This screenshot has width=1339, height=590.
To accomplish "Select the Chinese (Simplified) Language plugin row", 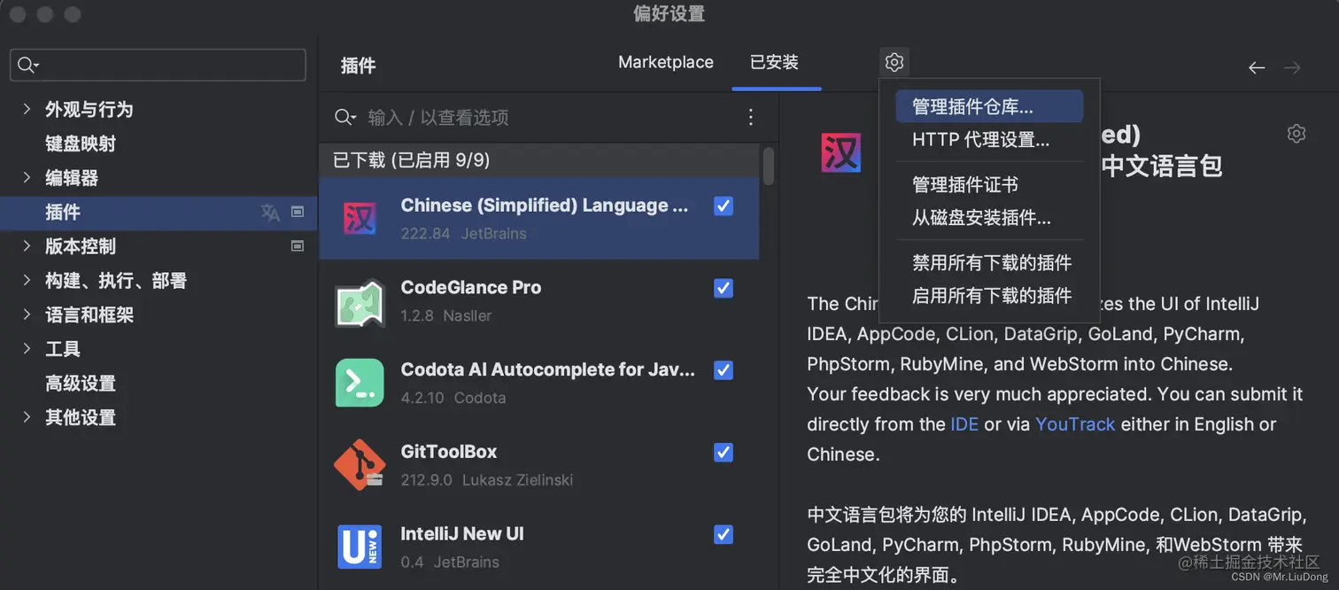I will coord(539,218).
